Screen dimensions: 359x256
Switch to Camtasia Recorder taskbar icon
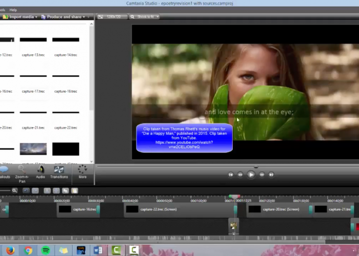tap(134, 250)
